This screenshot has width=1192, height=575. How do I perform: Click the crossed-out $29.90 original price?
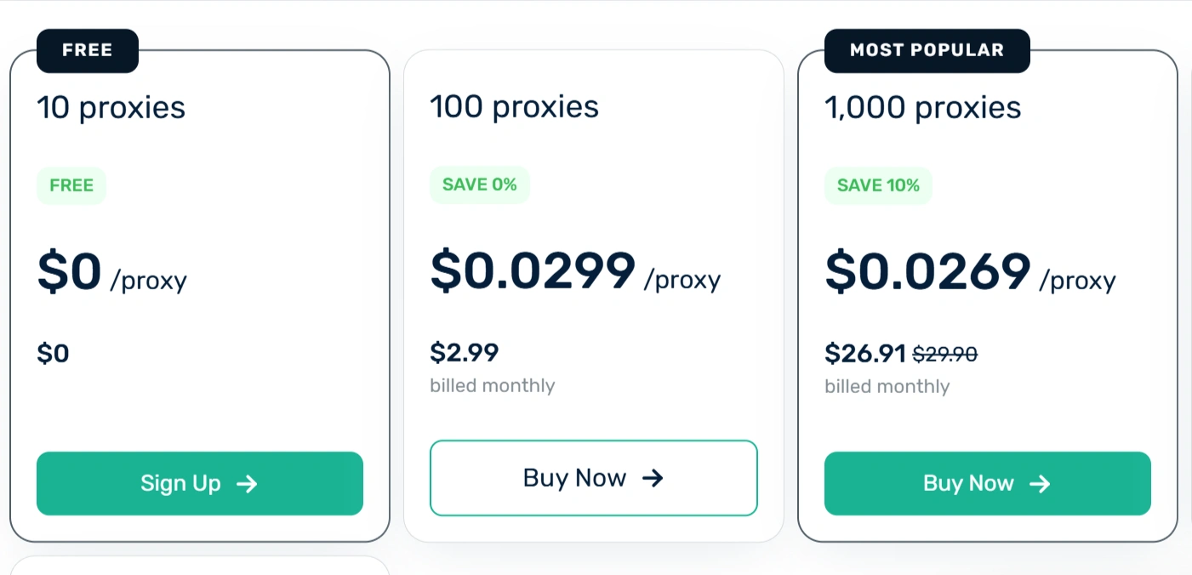[945, 354]
